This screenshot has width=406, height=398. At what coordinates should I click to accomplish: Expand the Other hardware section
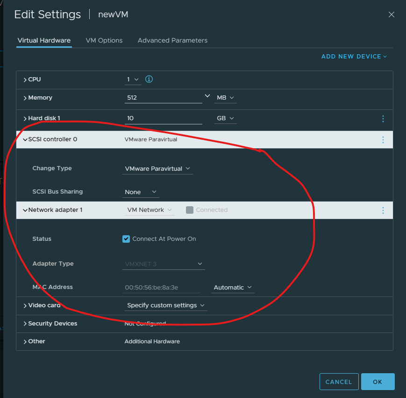coord(25,342)
